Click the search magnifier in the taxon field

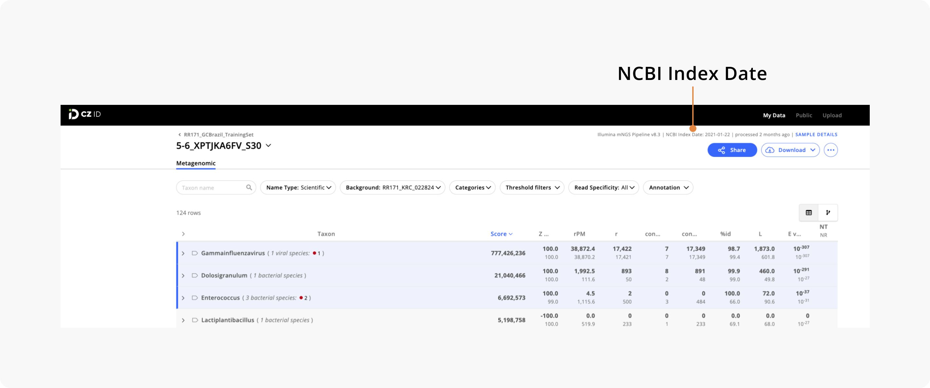pos(249,187)
